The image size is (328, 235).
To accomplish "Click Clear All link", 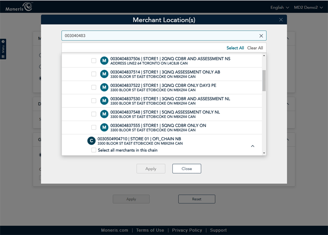I will (255, 48).
